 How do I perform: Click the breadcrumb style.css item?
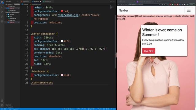(x=26, y=4)
